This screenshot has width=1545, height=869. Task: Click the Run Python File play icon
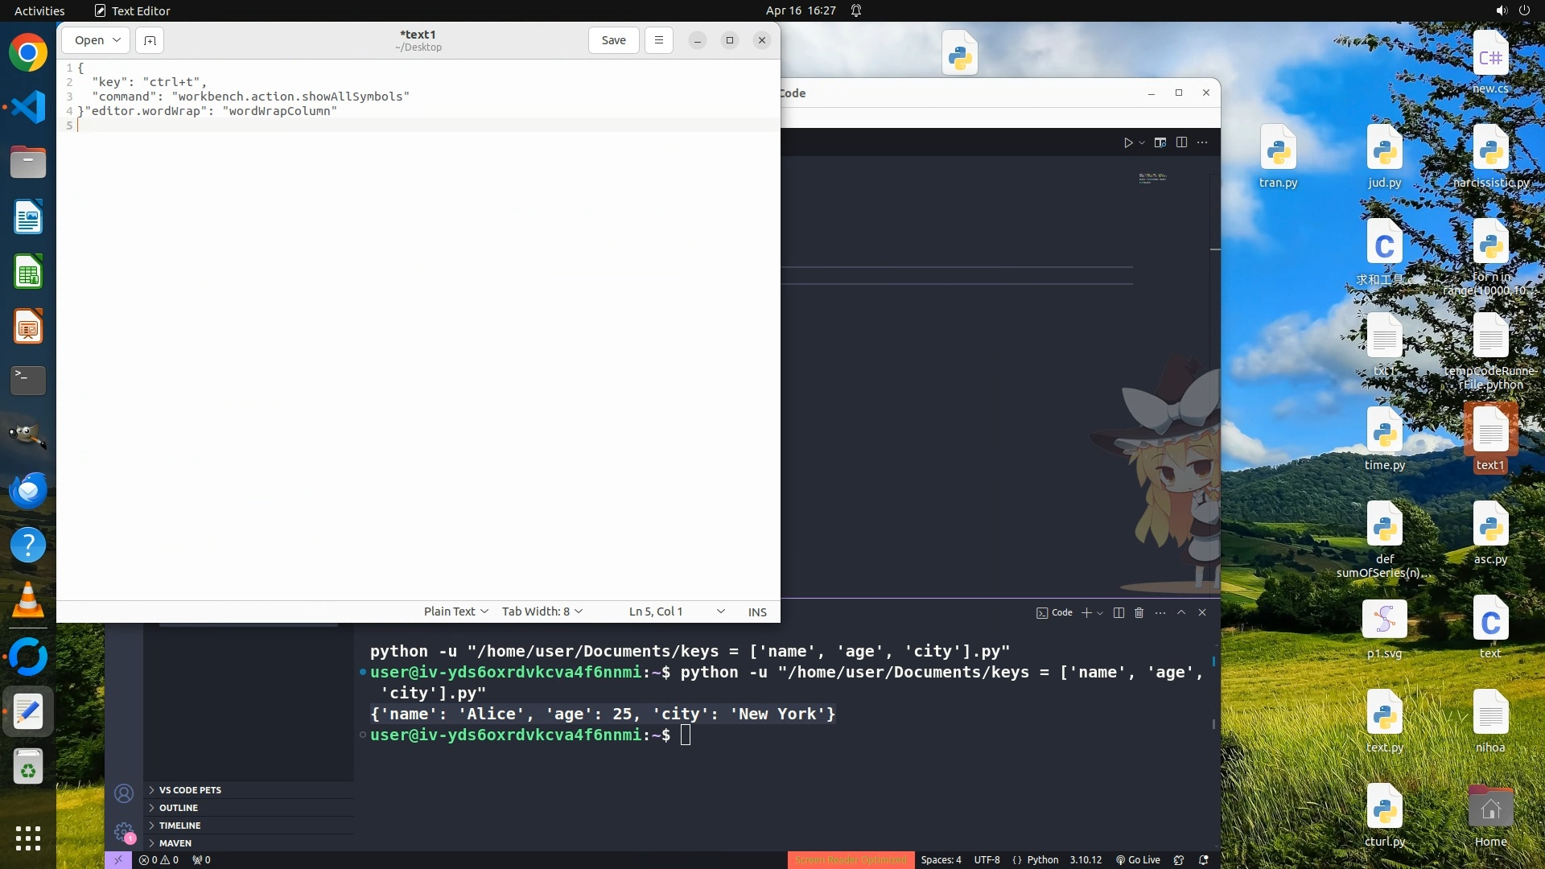[1128, 142]
